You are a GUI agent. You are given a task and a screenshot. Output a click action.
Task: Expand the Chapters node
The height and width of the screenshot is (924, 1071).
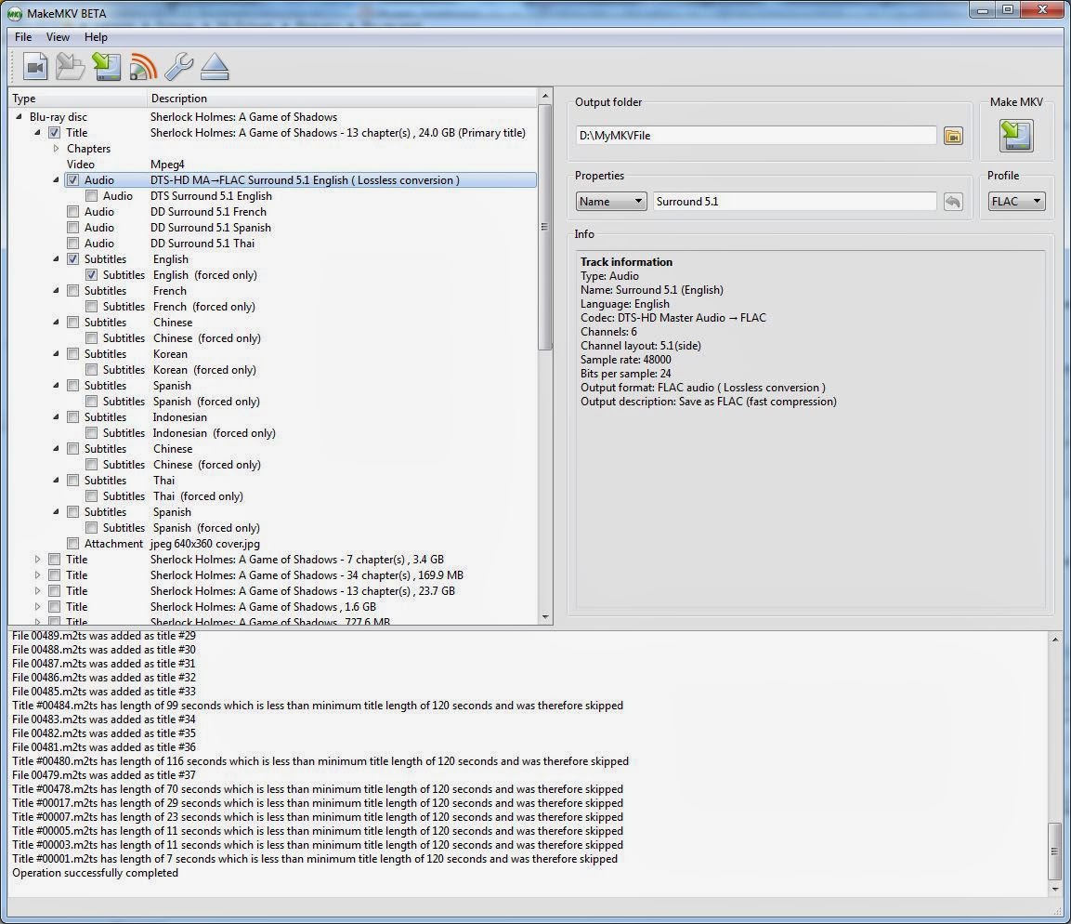tap(56, 149)
